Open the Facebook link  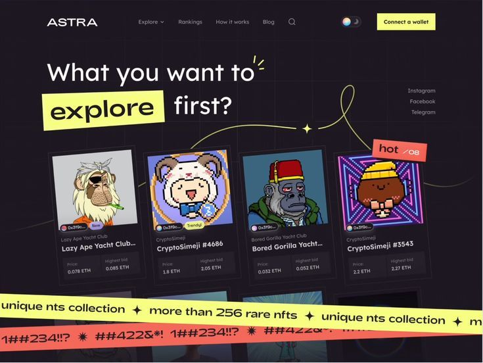coord(423,102)
